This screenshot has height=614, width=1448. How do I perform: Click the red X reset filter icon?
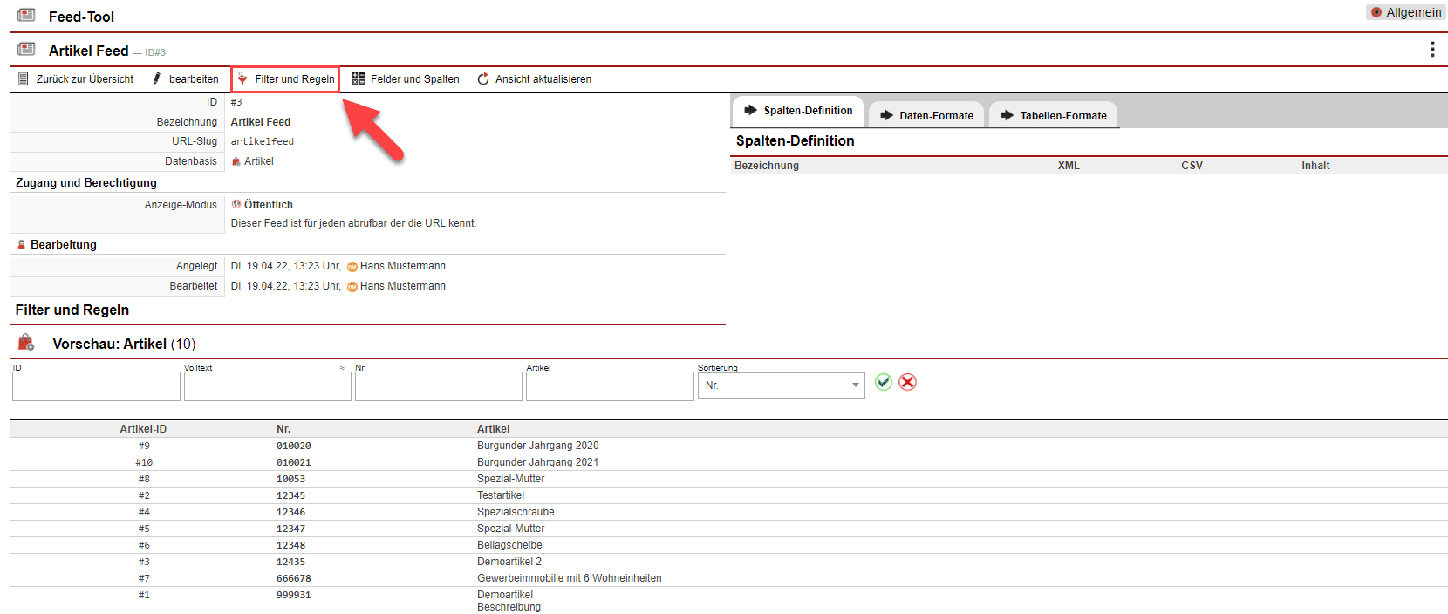coord(907,382)
